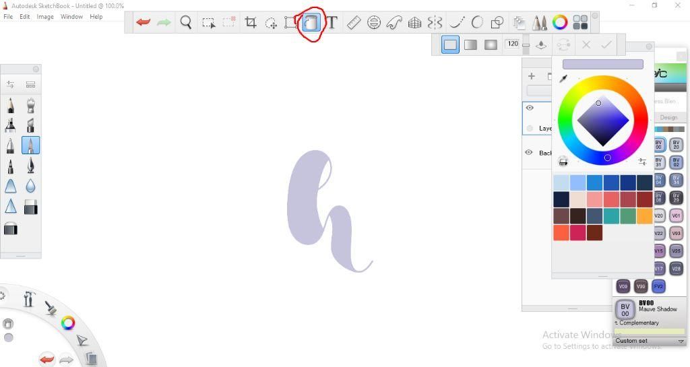Pick the orange swatch in the Color Editor
This screenshot has height=367, width=690.
(x=645, y=215)
